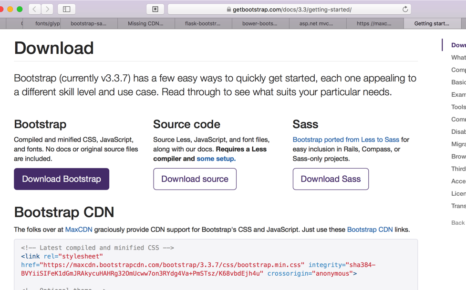The width and height of the screenshot is (466, 290).
Task: Open 'Bootstrap ported from Less to Sass' link
Action: [x=346, y=140]
